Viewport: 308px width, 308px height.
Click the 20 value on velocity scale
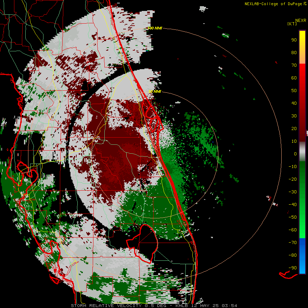point(294,128)
